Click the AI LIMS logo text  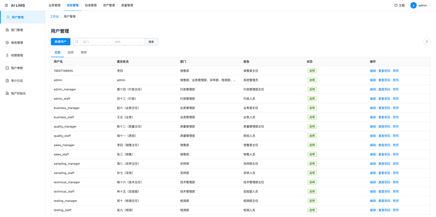point(18,5)
